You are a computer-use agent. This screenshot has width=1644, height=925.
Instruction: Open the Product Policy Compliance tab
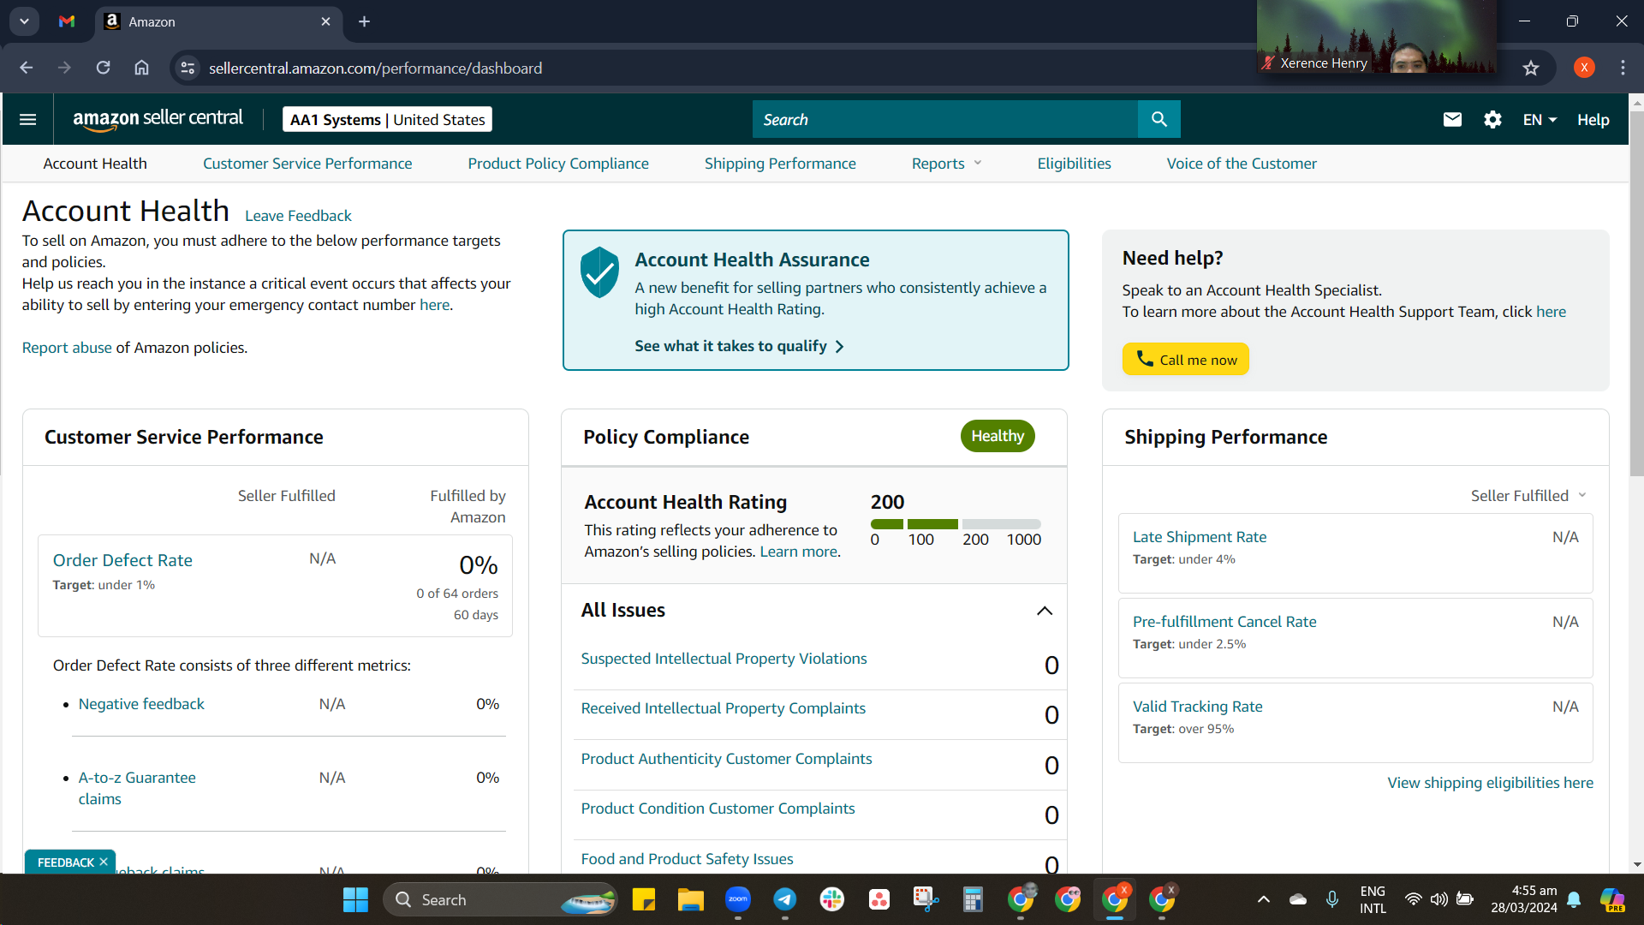558,164
